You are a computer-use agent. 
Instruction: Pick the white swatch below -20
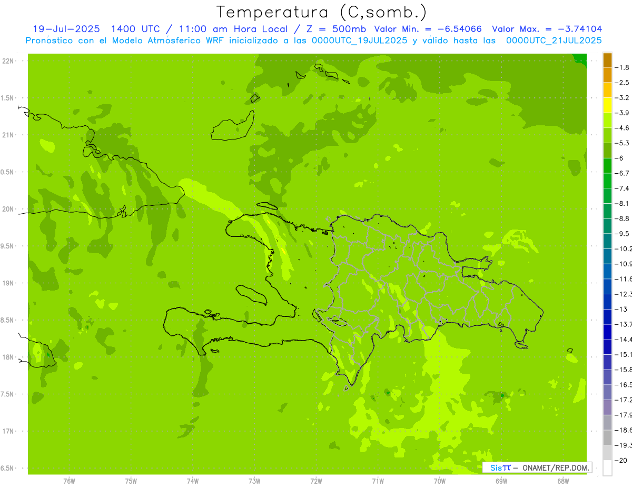coord(607,467)
